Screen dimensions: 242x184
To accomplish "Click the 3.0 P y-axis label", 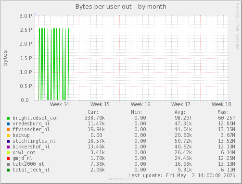I will coord(26,16).
